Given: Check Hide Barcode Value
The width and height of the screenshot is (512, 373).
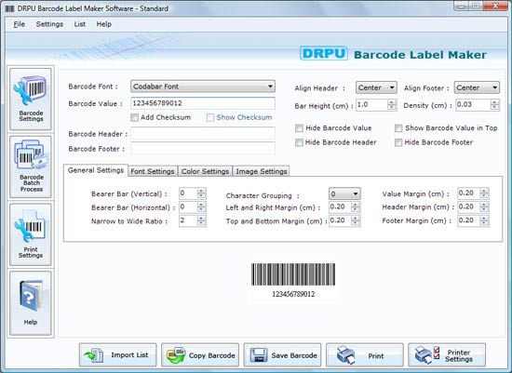Looking at the screenshot, I should click(x=299, y=128).
